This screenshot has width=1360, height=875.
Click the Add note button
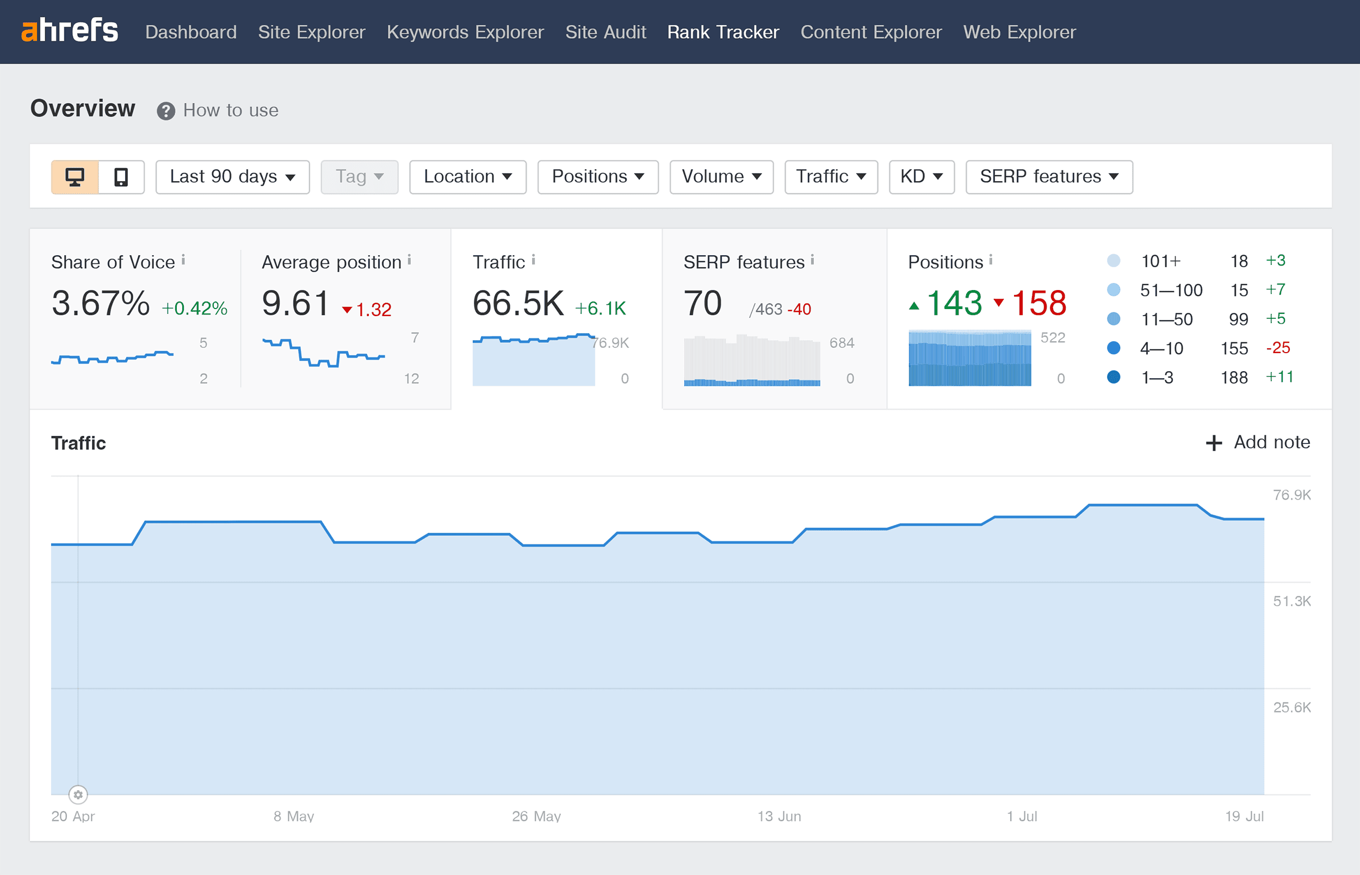coord(1257,442)
